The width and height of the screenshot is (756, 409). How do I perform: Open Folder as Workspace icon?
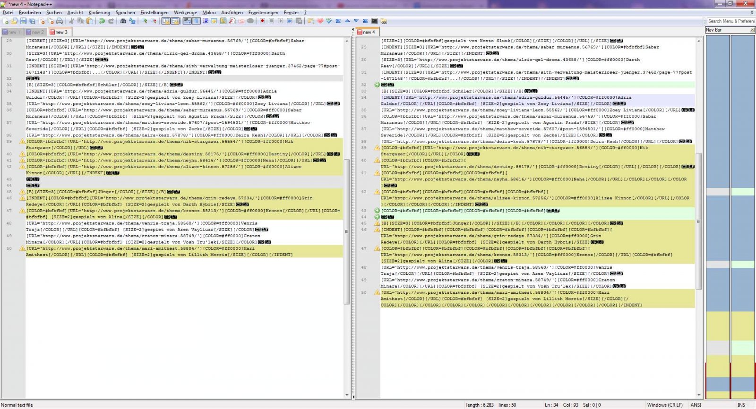point(241,21)
